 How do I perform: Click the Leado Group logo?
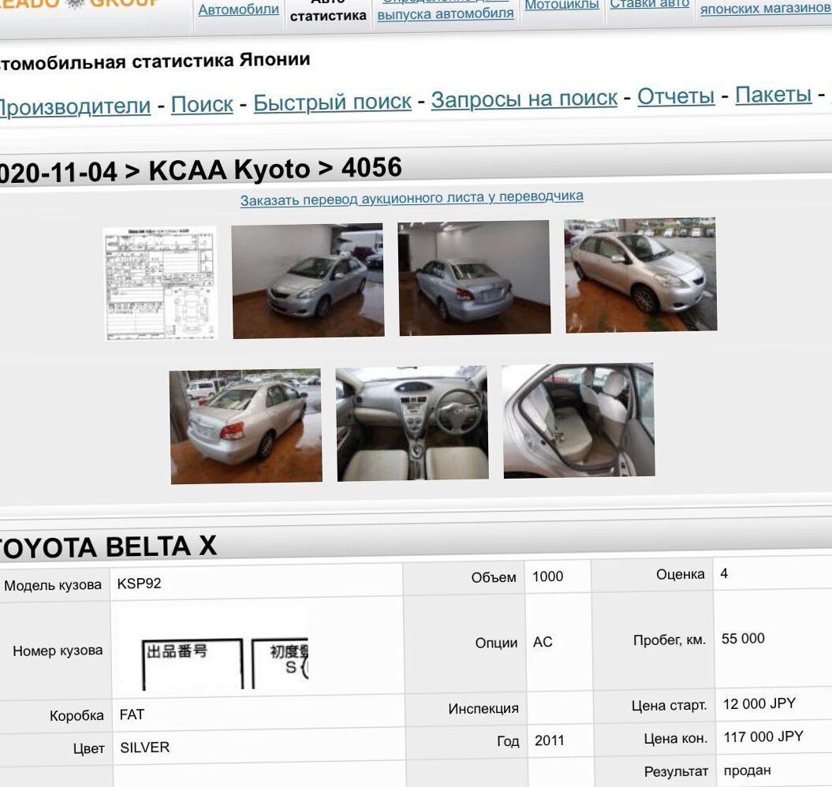[x=80, y=2]
